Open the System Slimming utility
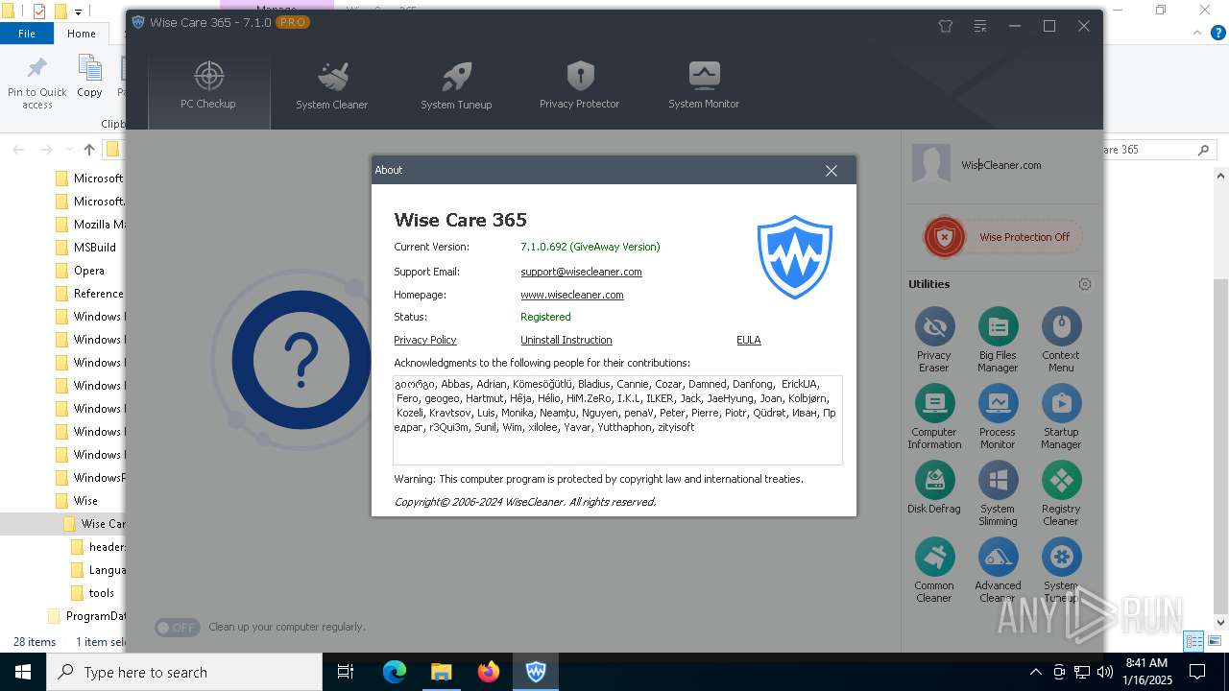Viewport: 1229px width, 691px height. (x=998, y=494)
